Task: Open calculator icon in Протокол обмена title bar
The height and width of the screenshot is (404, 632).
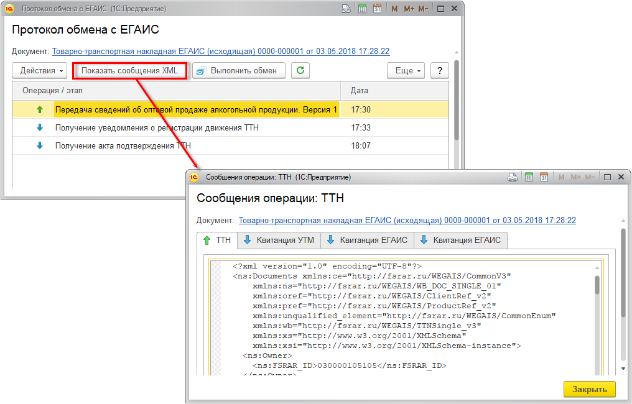Action: point(362,9)
